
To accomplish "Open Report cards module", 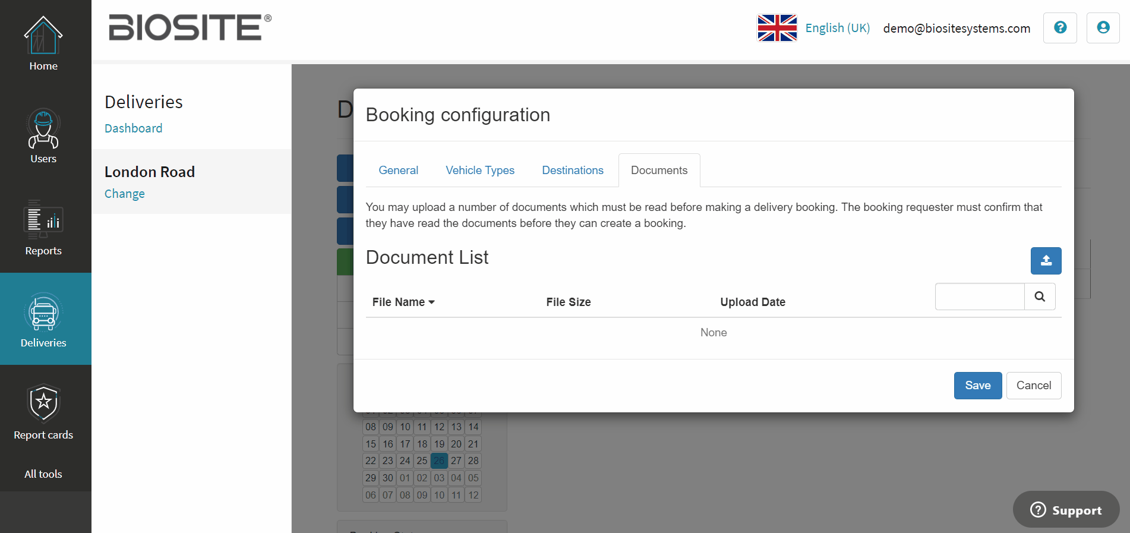I will tap(43, 412).
